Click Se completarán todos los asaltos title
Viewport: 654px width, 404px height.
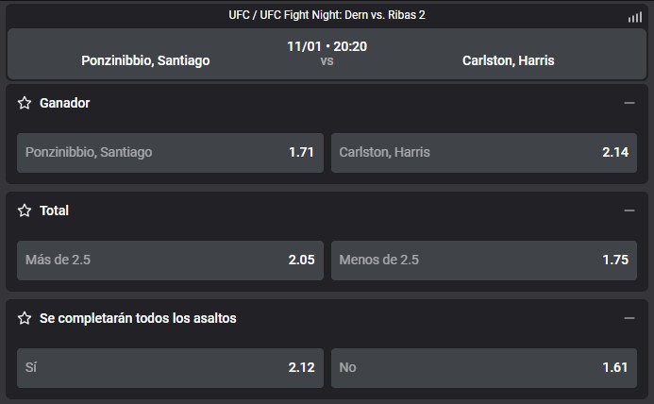tap(138, 318)
